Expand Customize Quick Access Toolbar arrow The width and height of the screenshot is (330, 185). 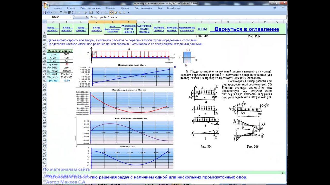129,12
